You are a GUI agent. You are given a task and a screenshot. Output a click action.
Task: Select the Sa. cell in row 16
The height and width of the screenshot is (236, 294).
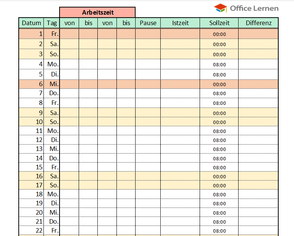pos(52,176)
